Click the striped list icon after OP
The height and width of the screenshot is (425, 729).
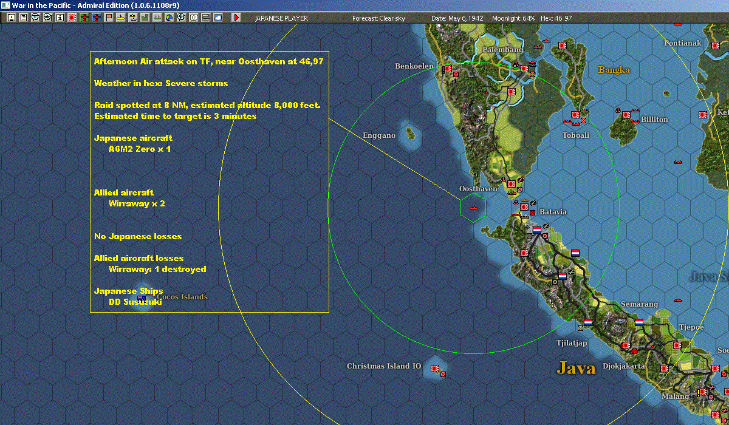click(x=205, y=18)
